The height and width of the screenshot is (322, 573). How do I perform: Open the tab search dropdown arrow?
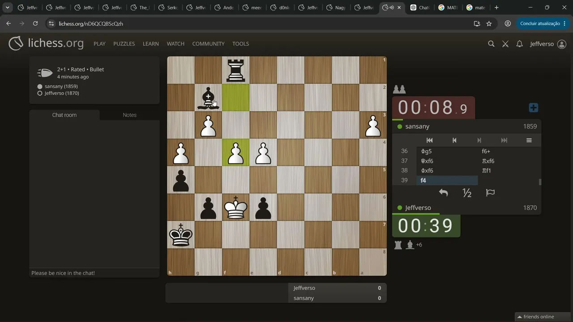8,8
